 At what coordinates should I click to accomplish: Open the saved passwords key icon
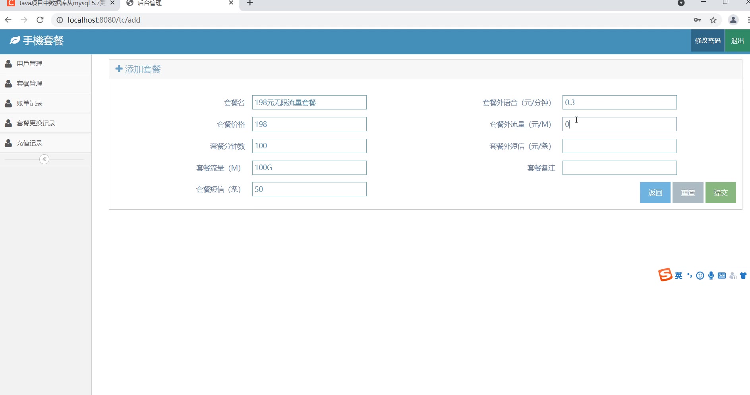tap(697, 20)
